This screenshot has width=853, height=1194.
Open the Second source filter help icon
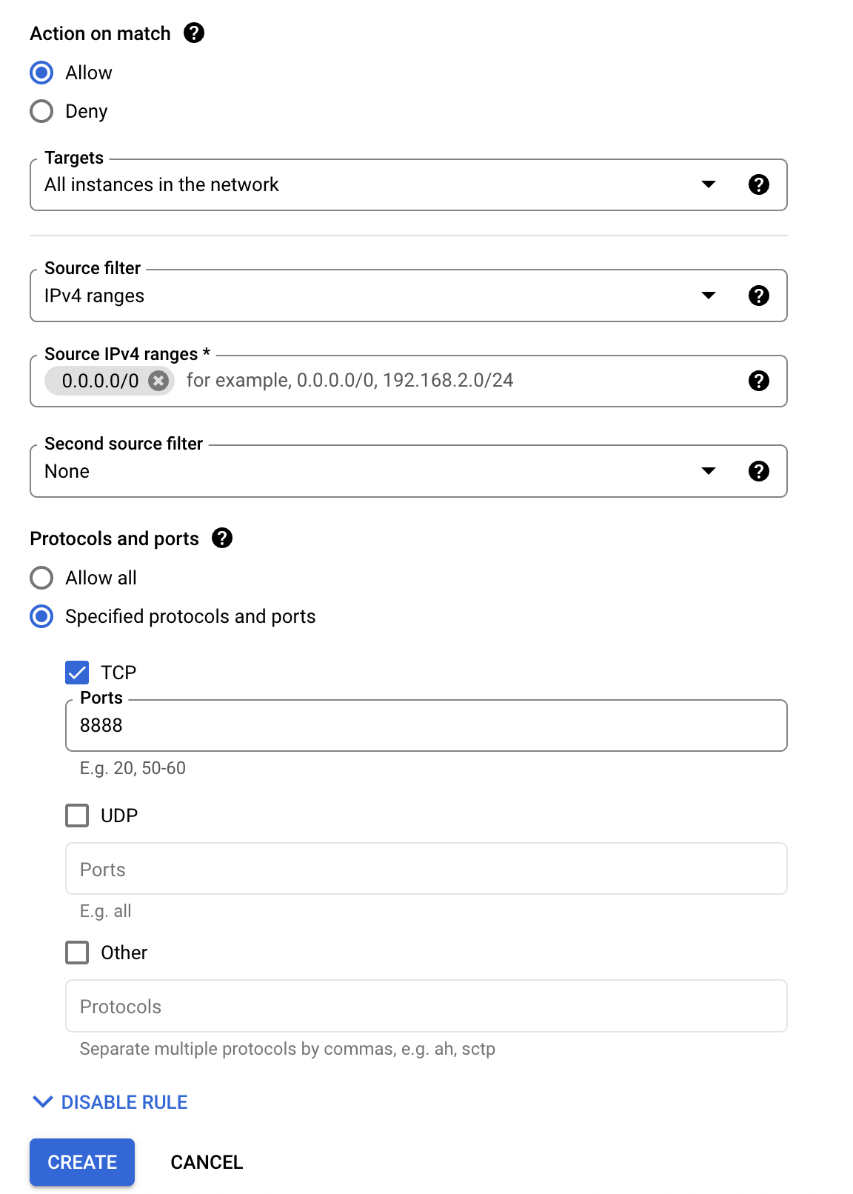[759, 471]
